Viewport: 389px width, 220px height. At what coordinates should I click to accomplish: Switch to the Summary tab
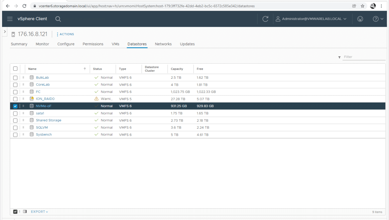pos(19,44)
